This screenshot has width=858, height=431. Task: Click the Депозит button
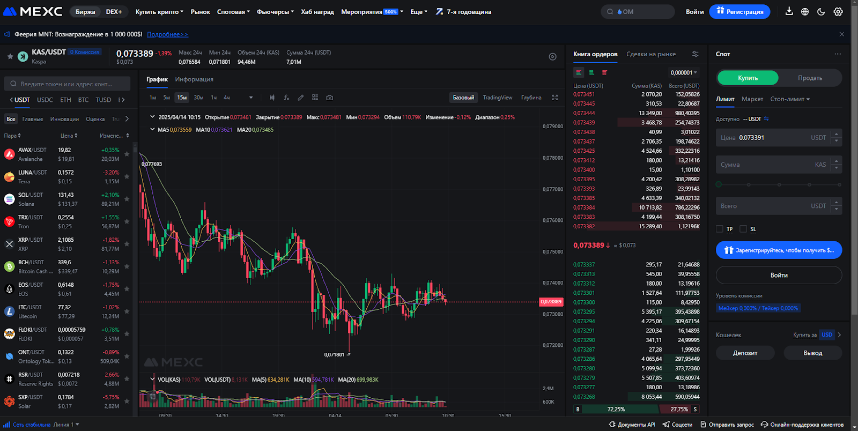pyautogui.click(x=745, y=353)
